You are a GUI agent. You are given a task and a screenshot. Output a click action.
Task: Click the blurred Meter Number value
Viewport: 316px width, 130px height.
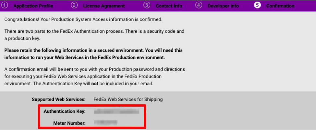[105, 123]
